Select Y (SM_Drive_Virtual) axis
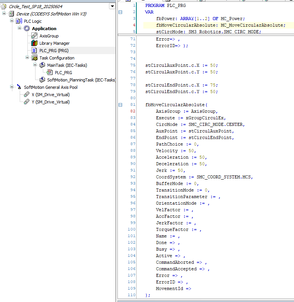This screenshot has height=302, width=294. point(51,102)
